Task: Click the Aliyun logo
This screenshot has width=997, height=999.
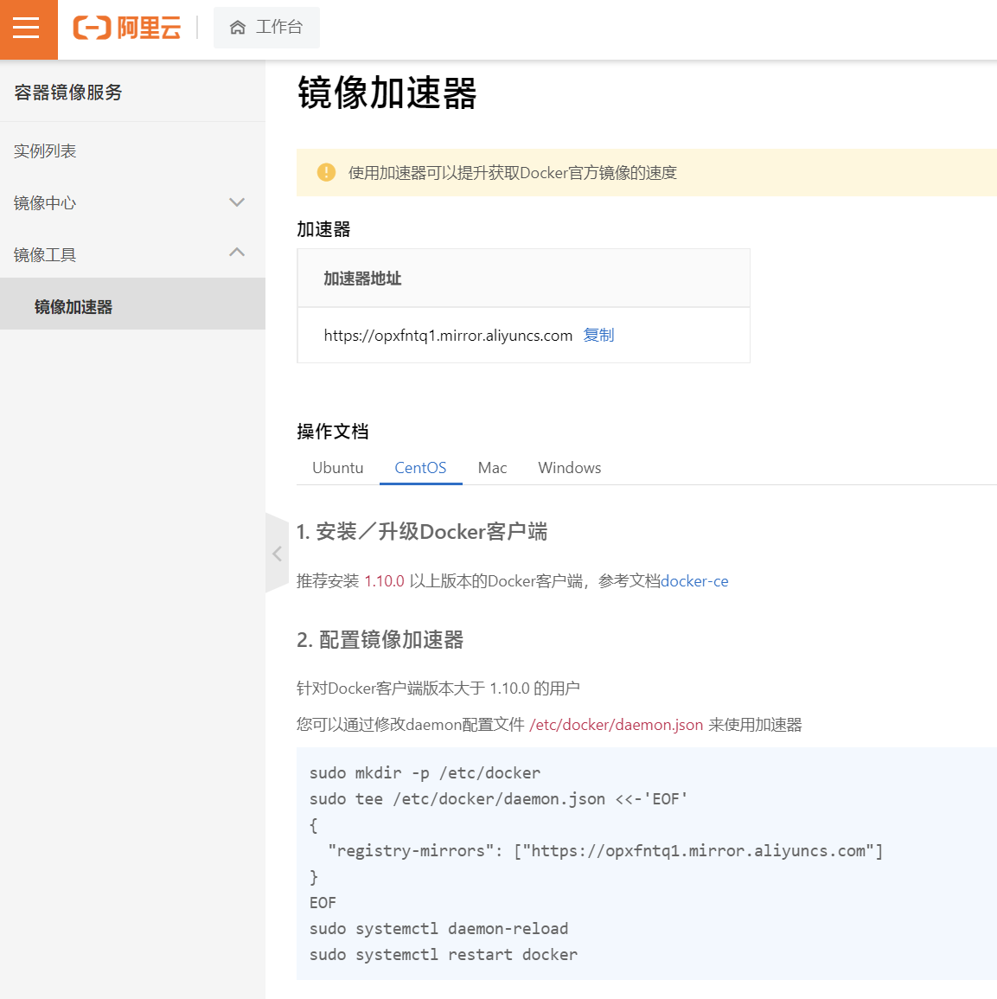Action: pos(127,28)
